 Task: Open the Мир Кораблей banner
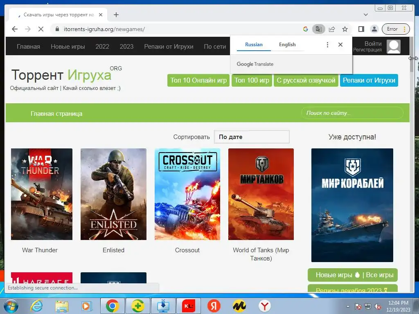352,205
